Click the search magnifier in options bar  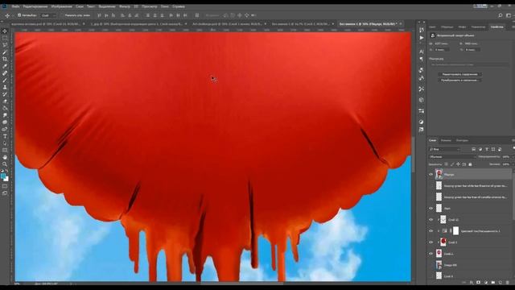(501, 15)
